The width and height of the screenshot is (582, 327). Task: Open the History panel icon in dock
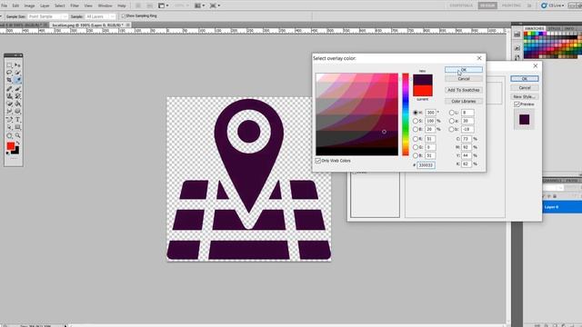pyautogui.click(x=517, y=35)
